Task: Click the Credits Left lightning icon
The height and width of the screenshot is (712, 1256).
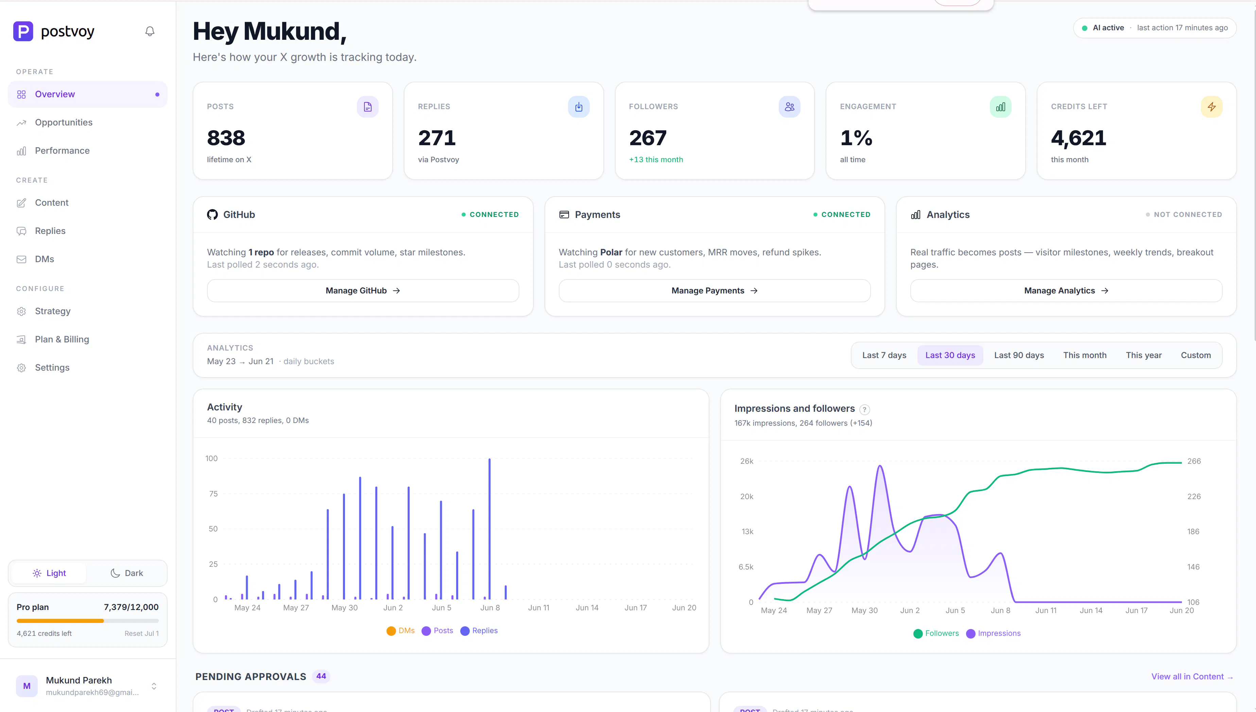Action: pyautogui.click(x=1211, y=107)
